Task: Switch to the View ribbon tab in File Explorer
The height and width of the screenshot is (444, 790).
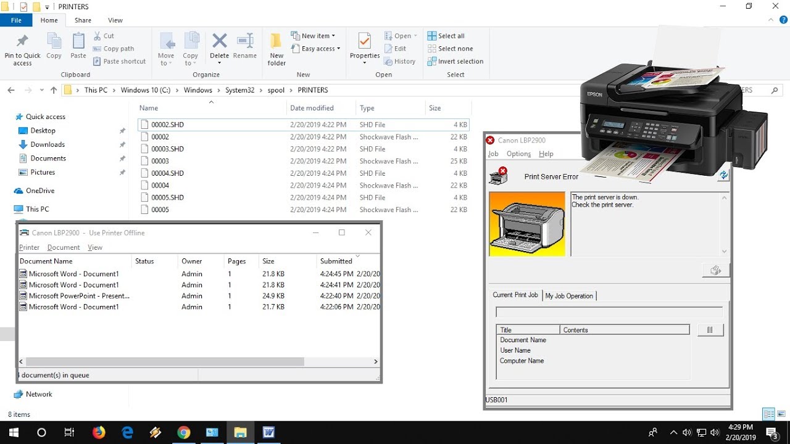Action: coord(115,20)
